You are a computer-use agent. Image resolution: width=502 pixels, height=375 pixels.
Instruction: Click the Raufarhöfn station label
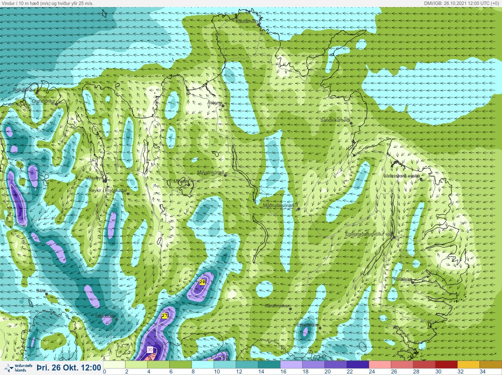pos(247,22)
